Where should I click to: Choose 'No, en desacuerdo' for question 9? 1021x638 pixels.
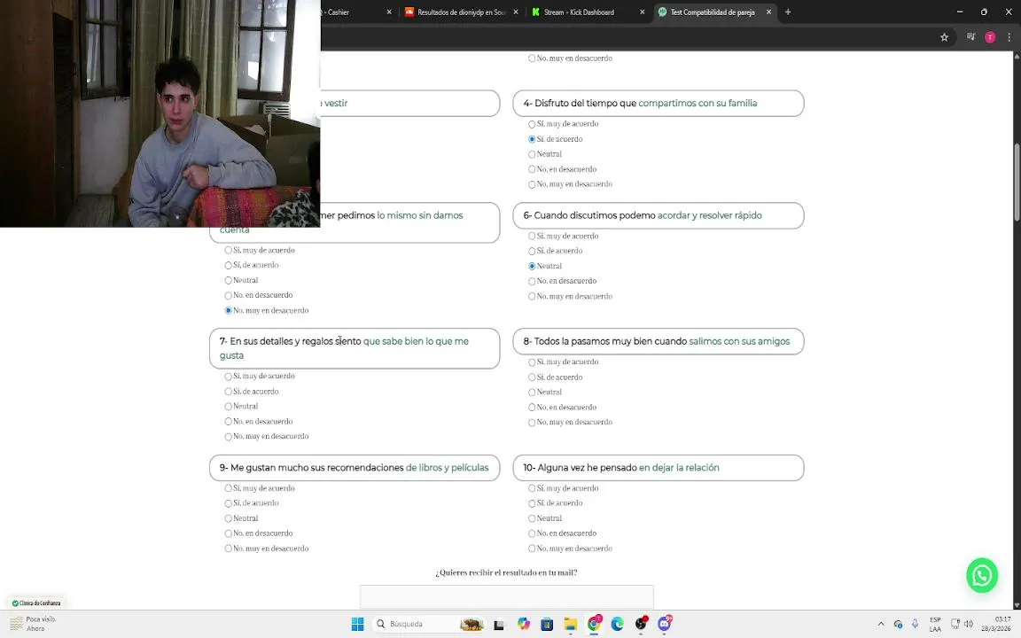(x=228, y=533)
